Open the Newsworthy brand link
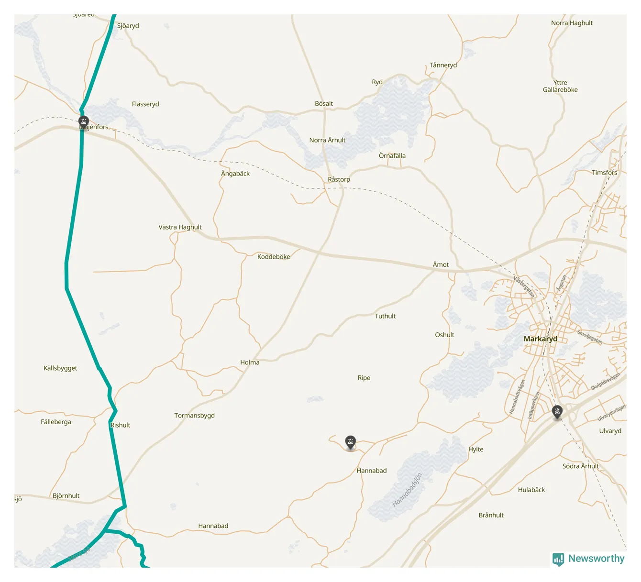Viewport: 641px width, 582px height. (x=588, y=559)
